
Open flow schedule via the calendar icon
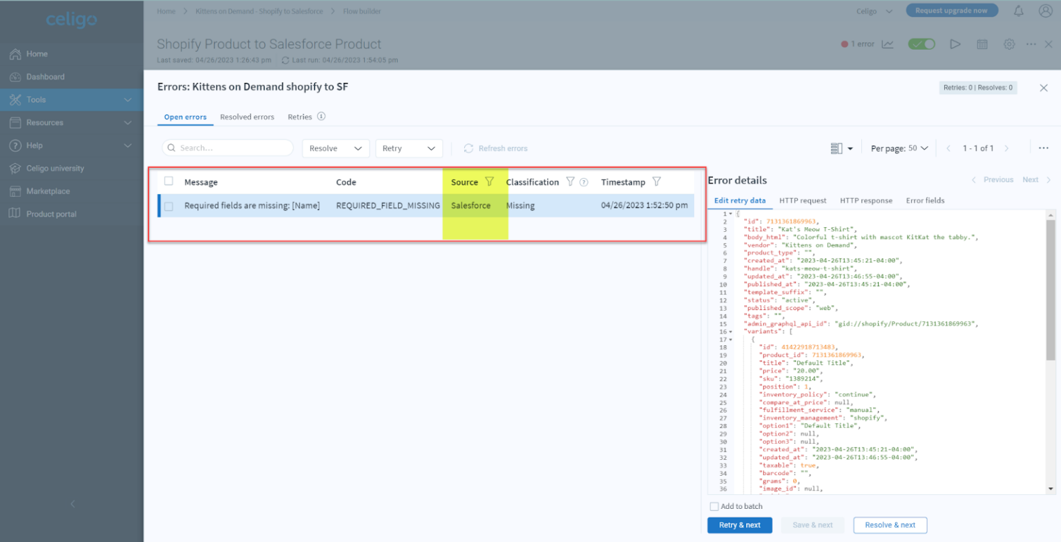982,43
